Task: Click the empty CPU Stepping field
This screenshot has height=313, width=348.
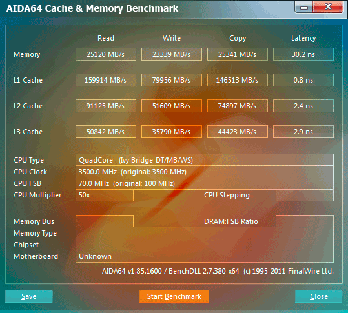Action: coord(305,195)
